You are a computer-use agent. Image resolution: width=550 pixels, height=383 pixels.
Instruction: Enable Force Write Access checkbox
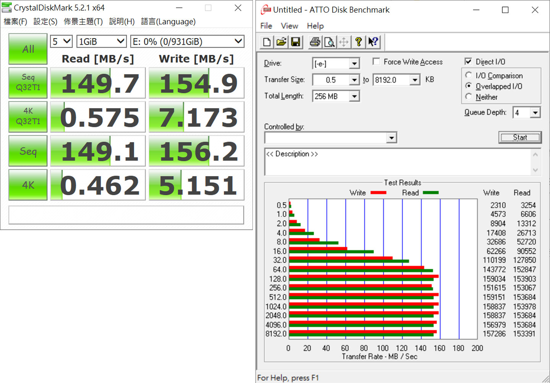point(376,61)
